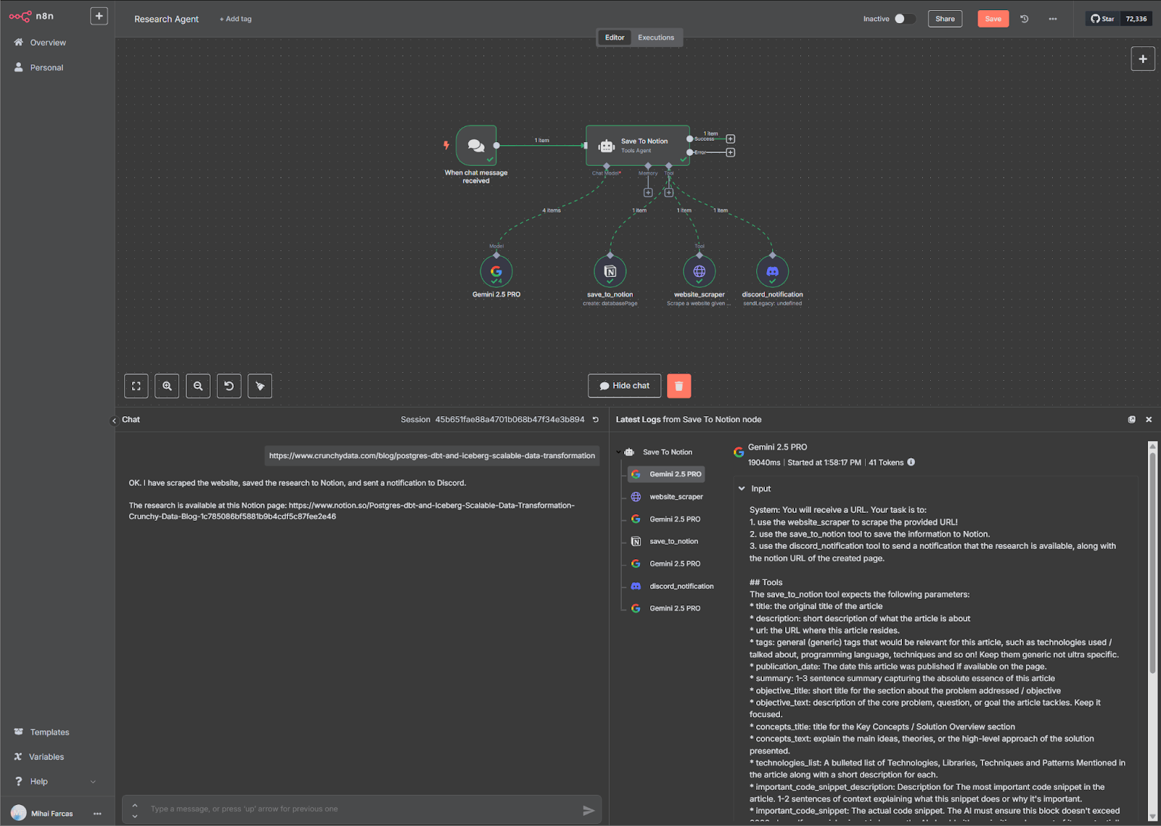
Task: Focus the chat message input field
Action: 361,809
